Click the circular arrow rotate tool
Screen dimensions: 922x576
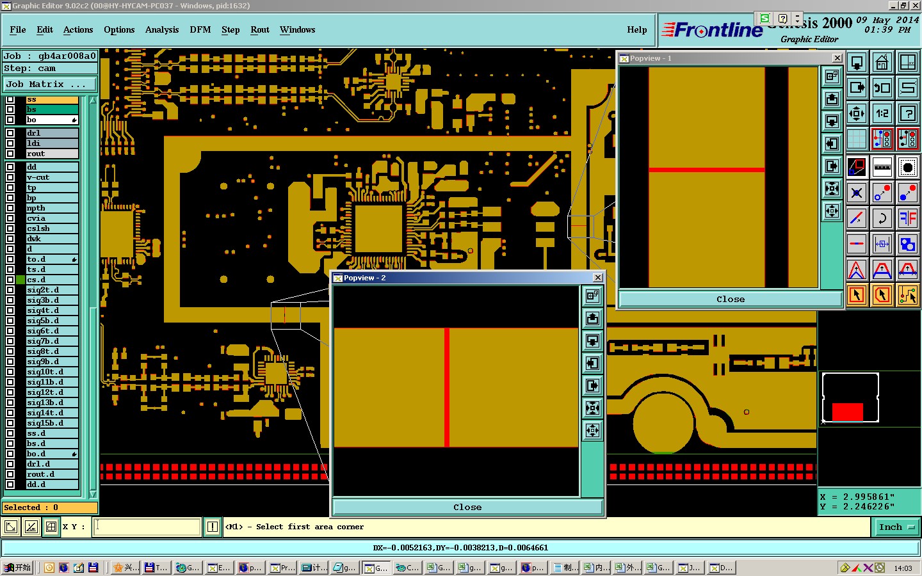(x=882, y=218)
